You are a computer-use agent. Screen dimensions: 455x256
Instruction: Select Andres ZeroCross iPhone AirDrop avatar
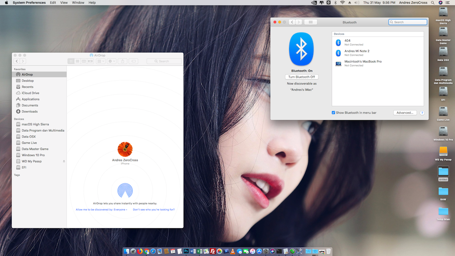coord(125,150)
